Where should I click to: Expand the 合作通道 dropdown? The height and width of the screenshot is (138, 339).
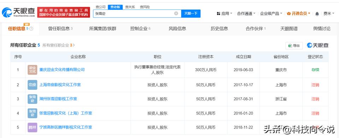(x=246, y=14)
